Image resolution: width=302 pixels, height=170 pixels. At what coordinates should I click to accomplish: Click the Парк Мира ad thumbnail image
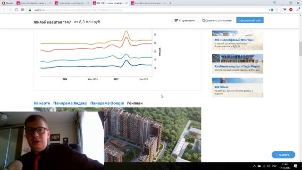click(x=237, y=59)
